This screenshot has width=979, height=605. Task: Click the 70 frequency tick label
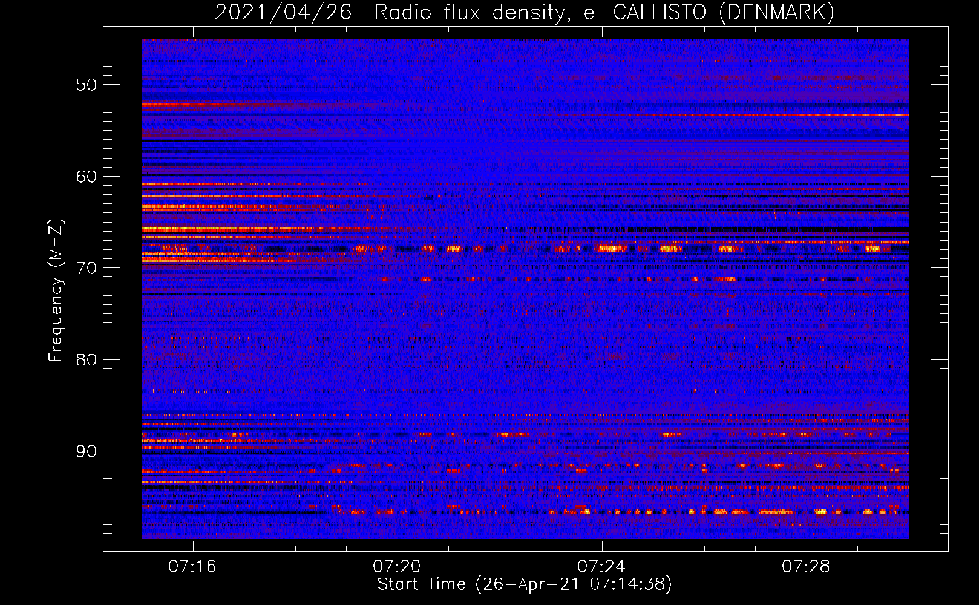point(87,268)
